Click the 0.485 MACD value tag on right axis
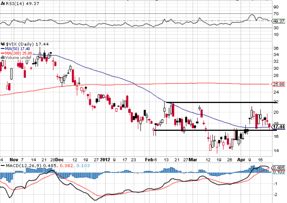This screenshot has width=287, height=203. [x=278, y=168]
